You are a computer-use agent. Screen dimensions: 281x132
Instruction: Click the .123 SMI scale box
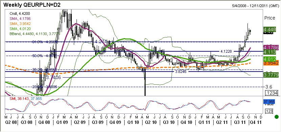click(x=269, y=111)
